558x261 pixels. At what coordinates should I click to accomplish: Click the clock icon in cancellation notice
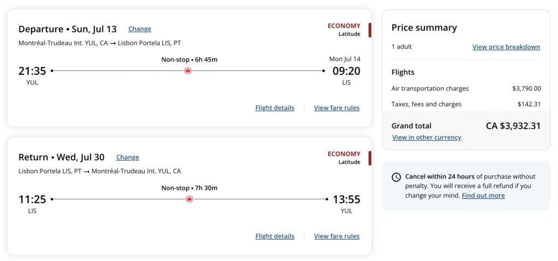(x=396, y=177)
